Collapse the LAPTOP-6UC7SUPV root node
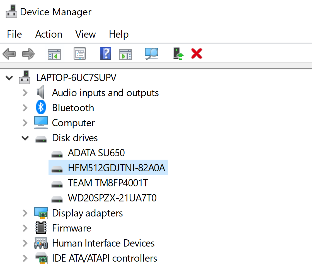This screenshot has width=312, height=268. click(9, 78)
